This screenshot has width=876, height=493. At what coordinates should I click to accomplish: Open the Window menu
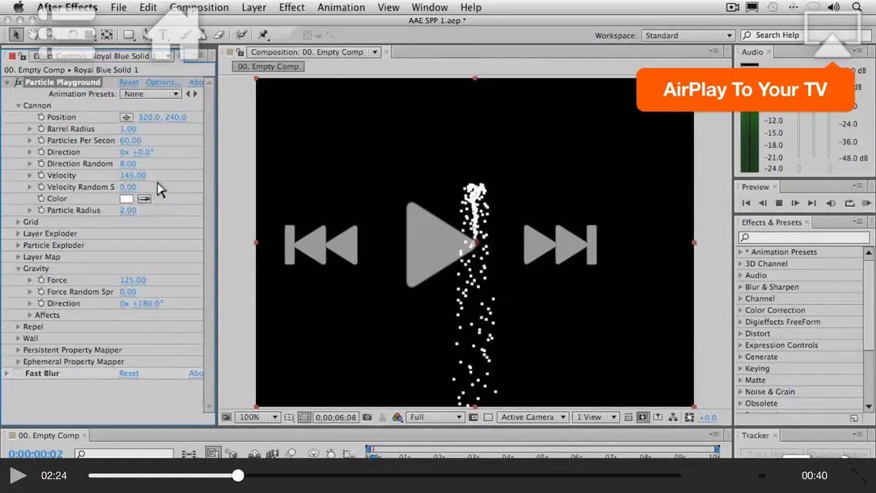pyautogui.click(x=429, y=7)
